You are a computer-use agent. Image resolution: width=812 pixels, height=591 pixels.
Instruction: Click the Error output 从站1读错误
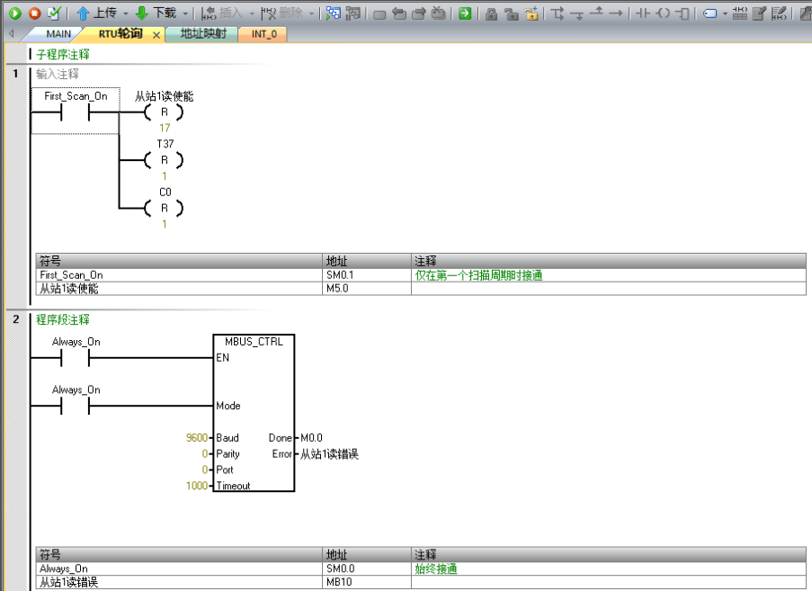329,454
